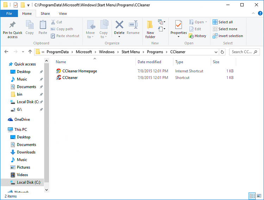Open Help with the question mark icon
The image size is (264, 200).
pyautogui.click(x=260, y=13)
